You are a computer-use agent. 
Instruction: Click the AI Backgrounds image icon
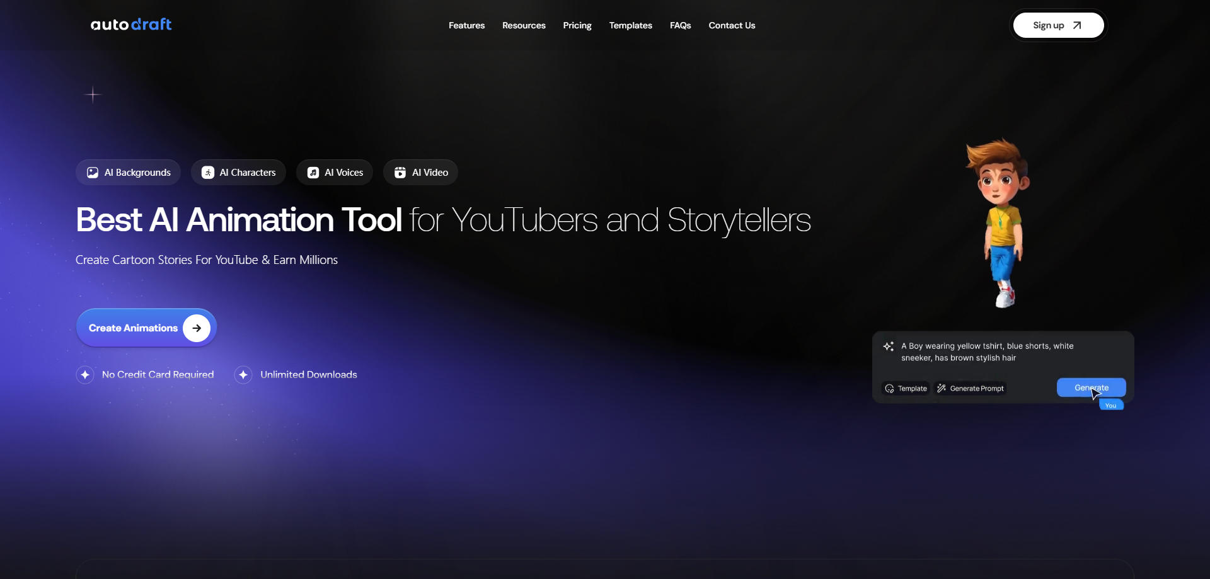pyautogui.click(x=93, y=173)
